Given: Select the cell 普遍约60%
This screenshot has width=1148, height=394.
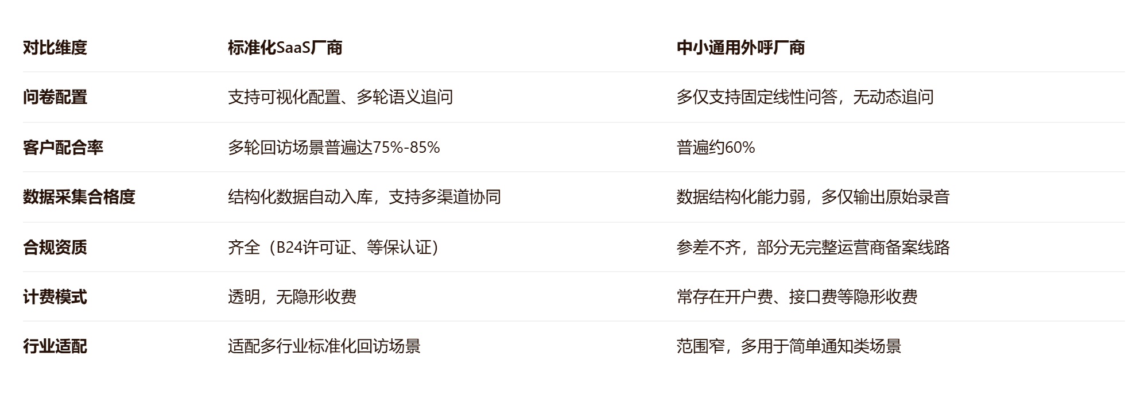Looking at the screenshot, I should (716, 148).
